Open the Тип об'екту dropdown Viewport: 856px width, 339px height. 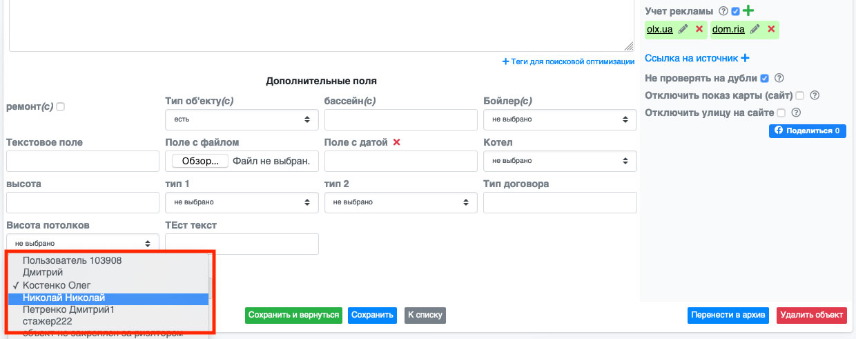coord(242,119)
